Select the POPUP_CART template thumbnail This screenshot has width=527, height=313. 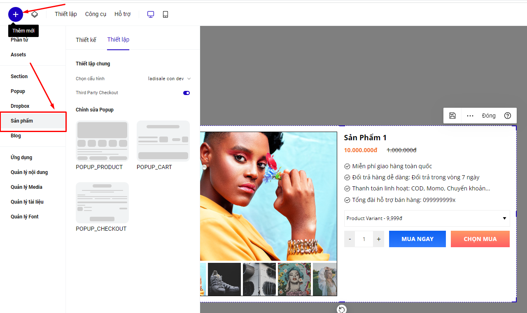(x=163, y=141)
